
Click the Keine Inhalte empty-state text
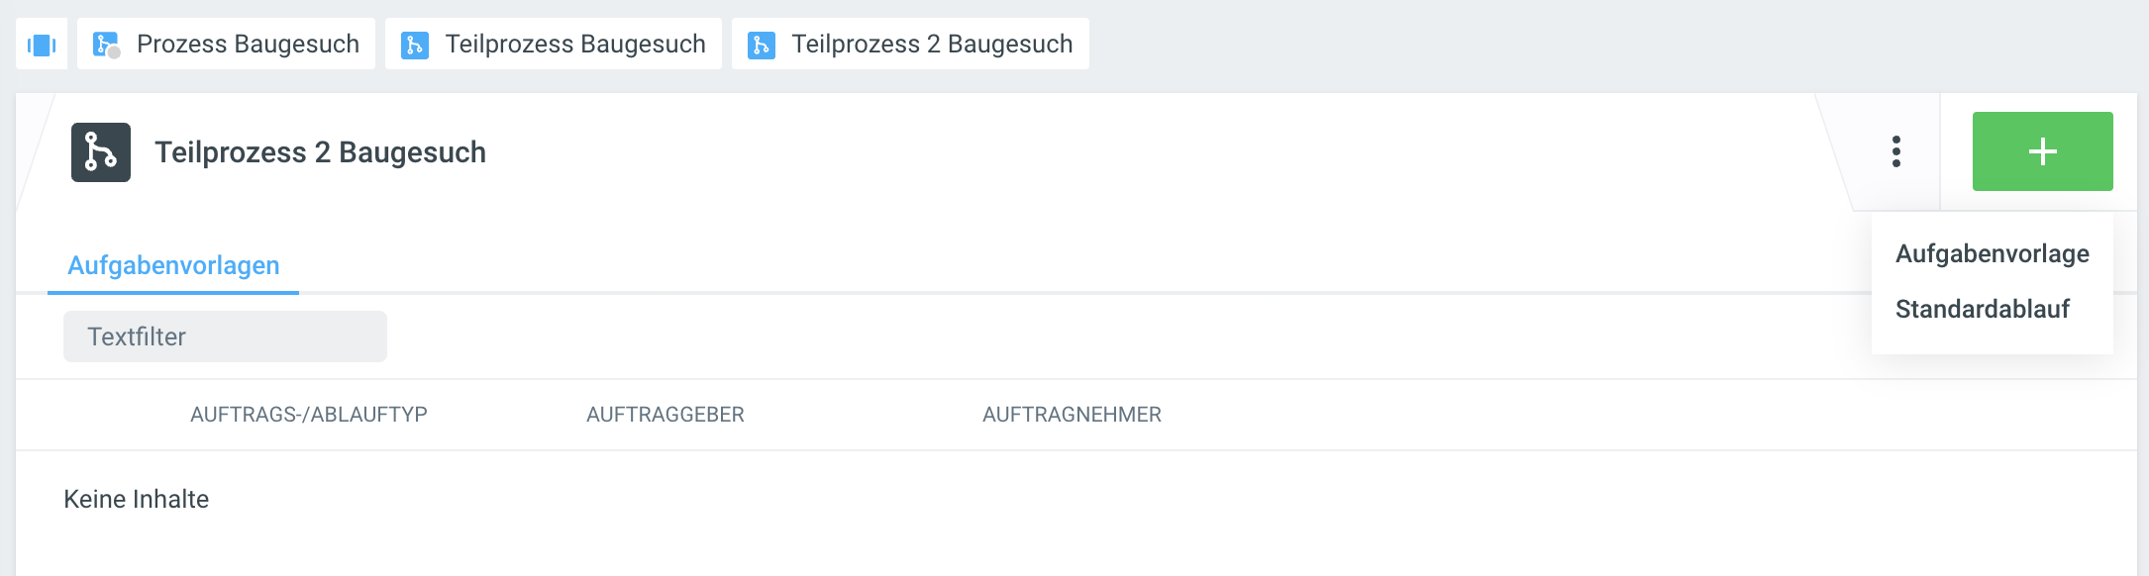(x=137, y=499)
